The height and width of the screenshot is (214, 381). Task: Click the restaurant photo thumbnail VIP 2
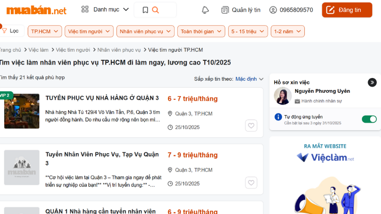[x=21, y=111]
